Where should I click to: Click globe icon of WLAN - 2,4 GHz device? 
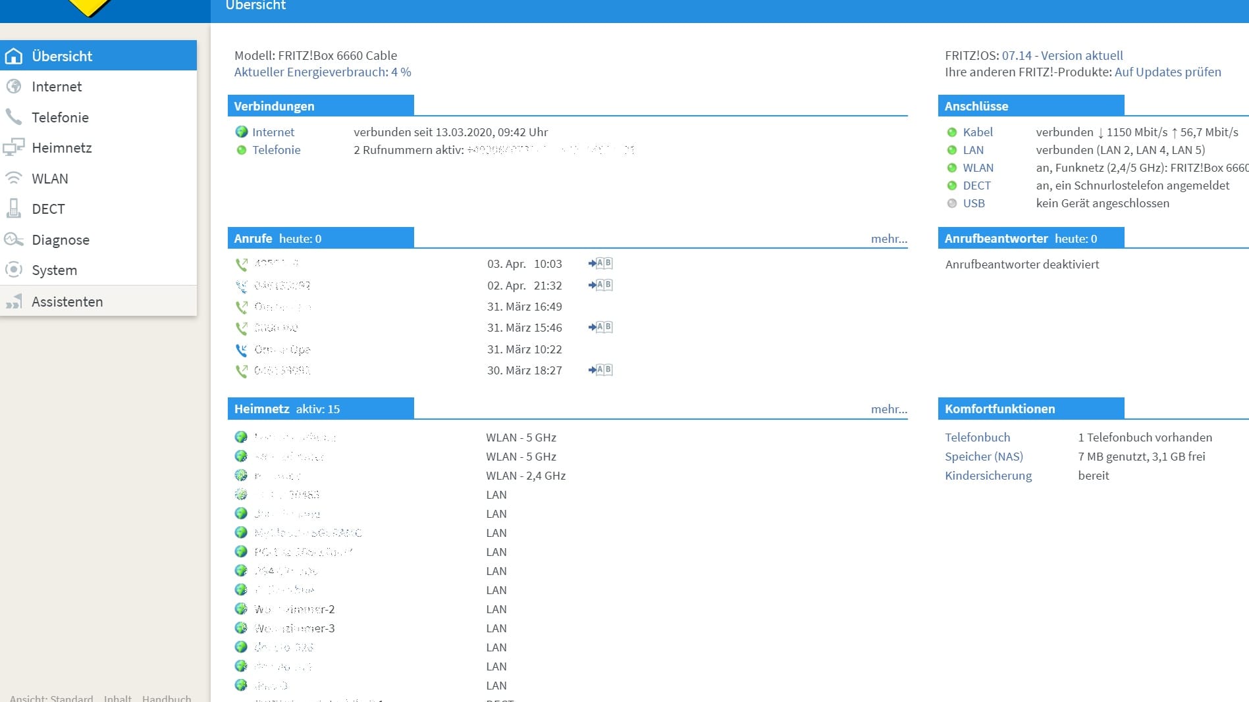(x=241, y=475)
